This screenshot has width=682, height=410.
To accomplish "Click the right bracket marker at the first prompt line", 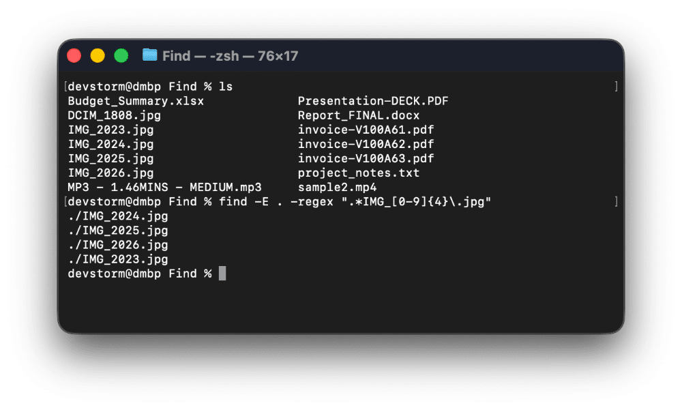I will coord(616,86).
